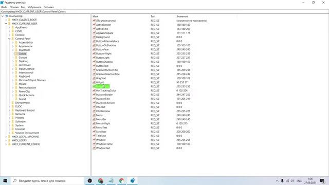Open the Правка menu

tap(14, 7)
